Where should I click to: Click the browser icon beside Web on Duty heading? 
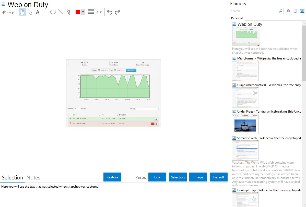(3, 4)
